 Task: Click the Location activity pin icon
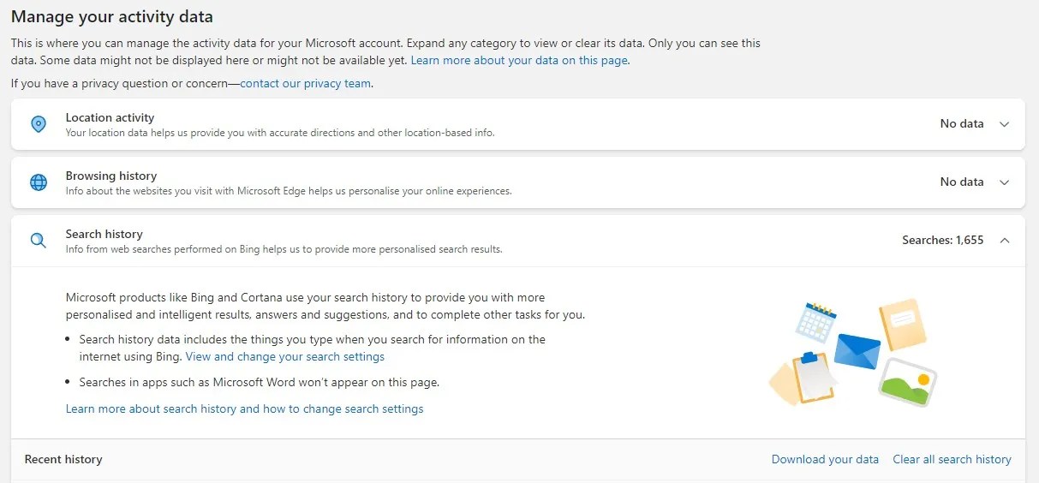click(x=39, y=124)
